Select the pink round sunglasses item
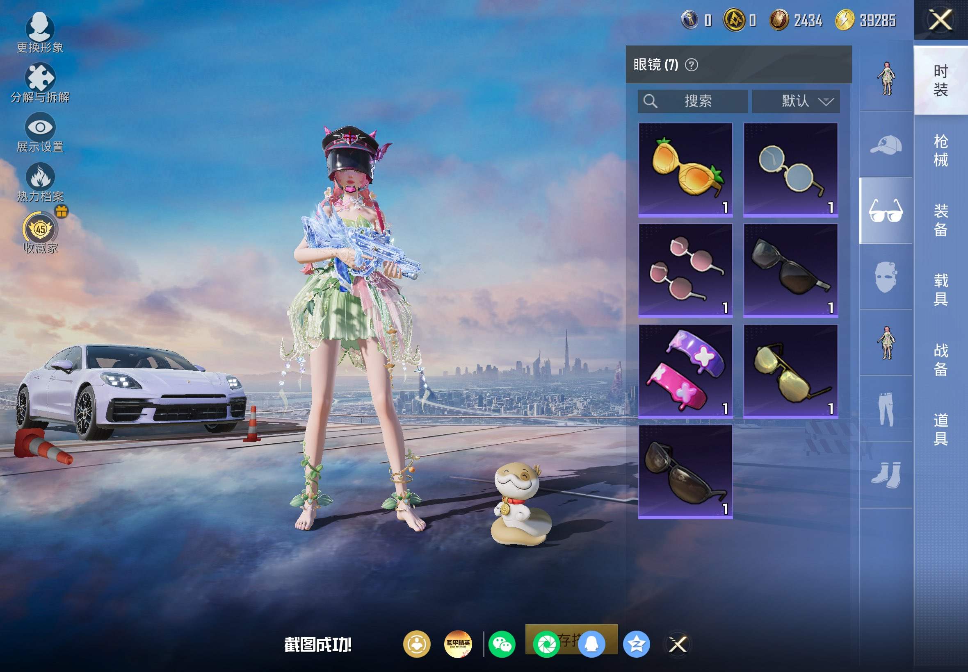Viewport: 968px width, 672px height. [686, 270]
